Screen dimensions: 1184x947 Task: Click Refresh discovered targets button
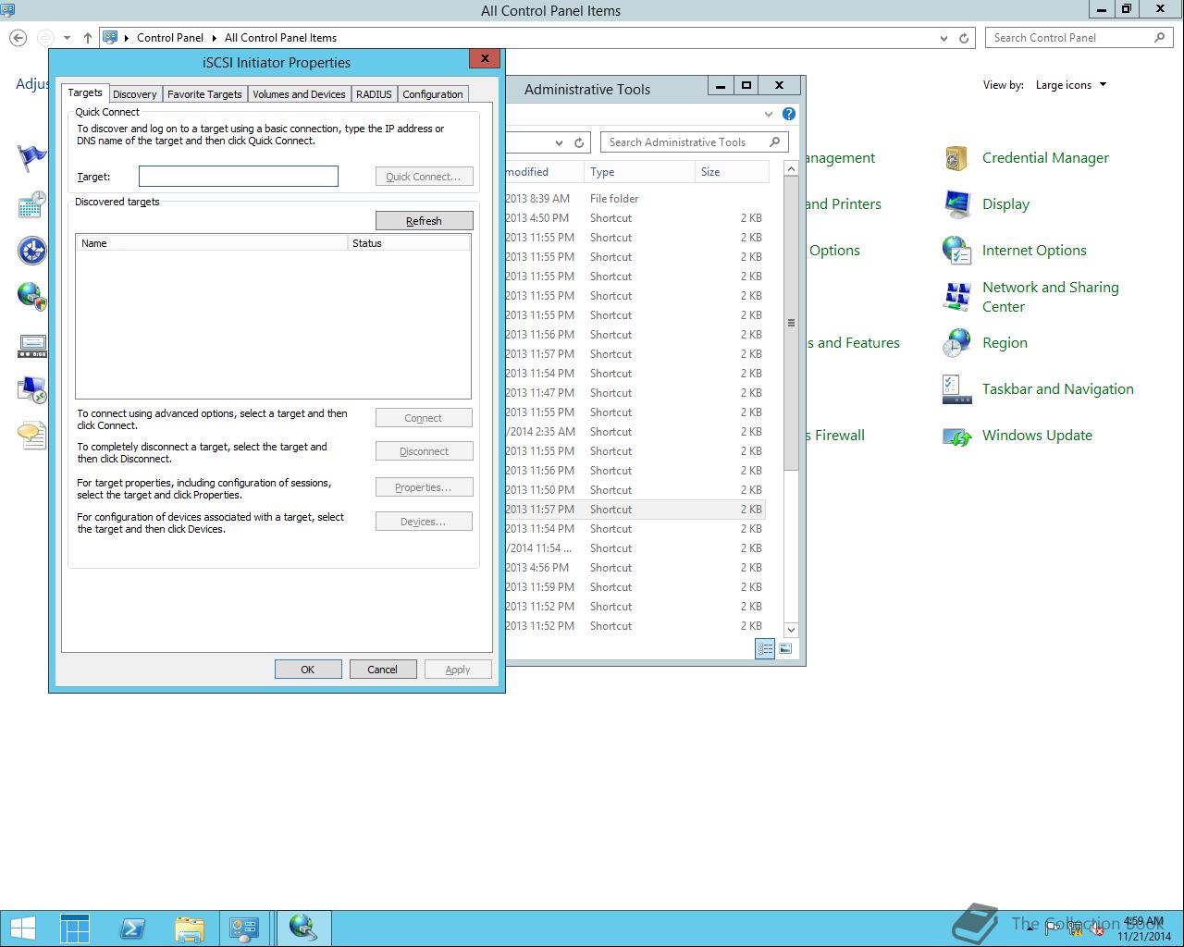[x=424, y=220]
